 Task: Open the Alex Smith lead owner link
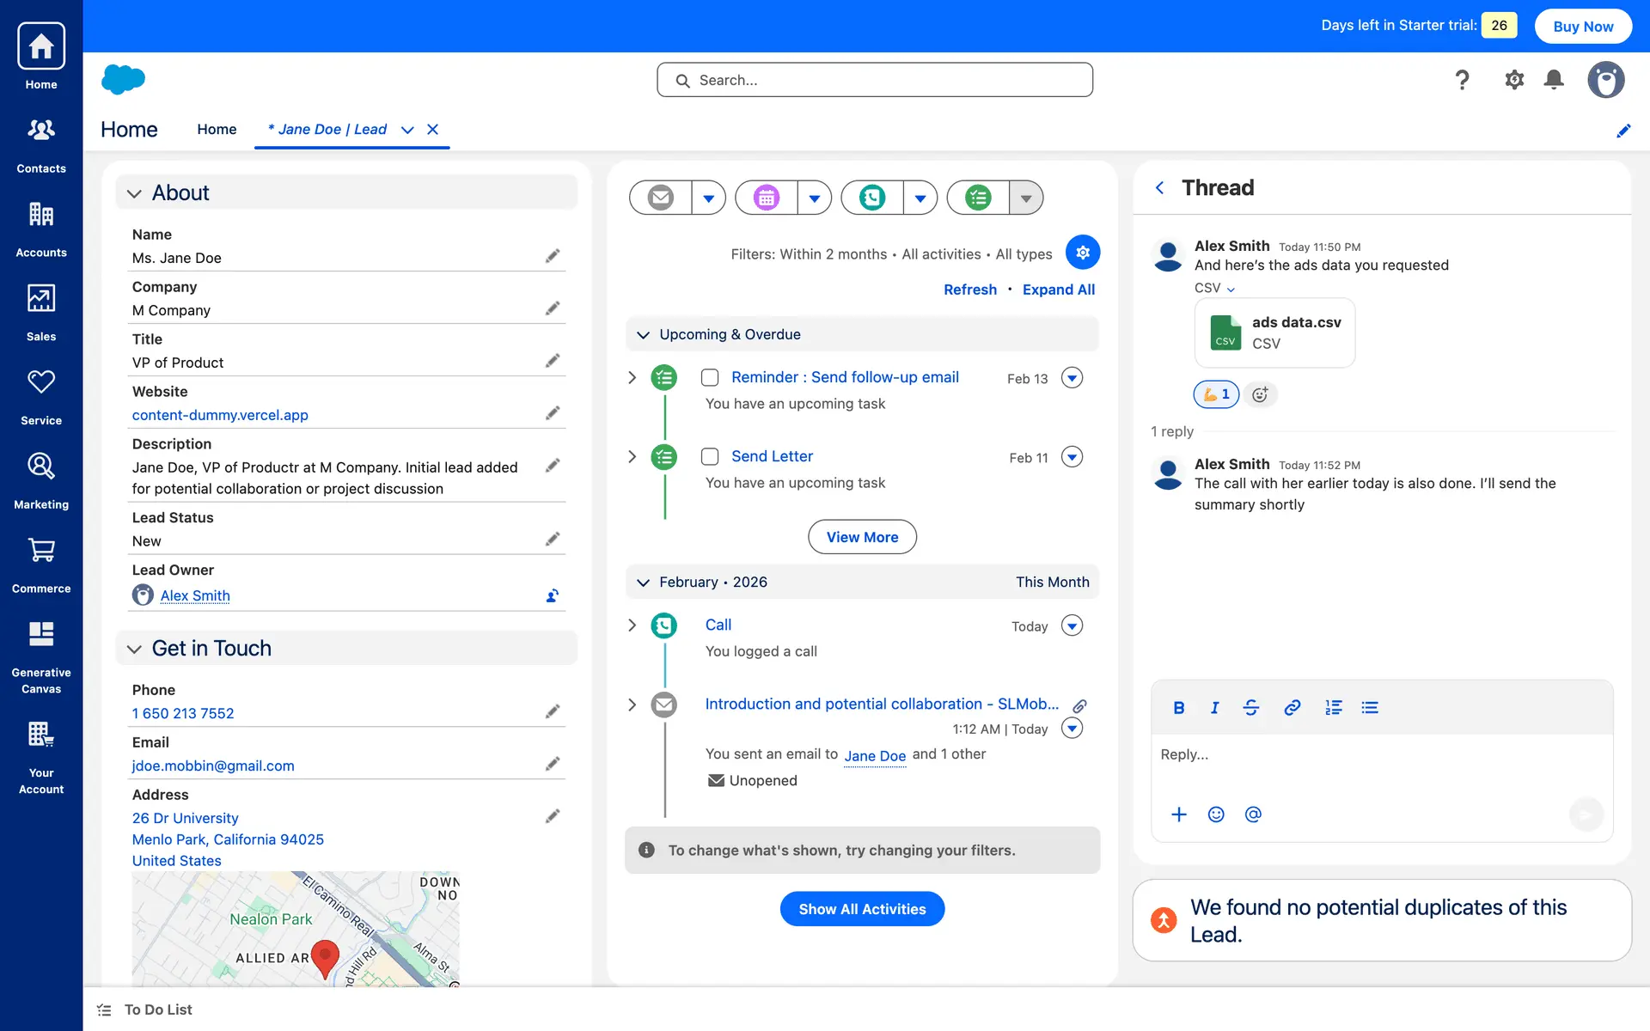point(195,595)
